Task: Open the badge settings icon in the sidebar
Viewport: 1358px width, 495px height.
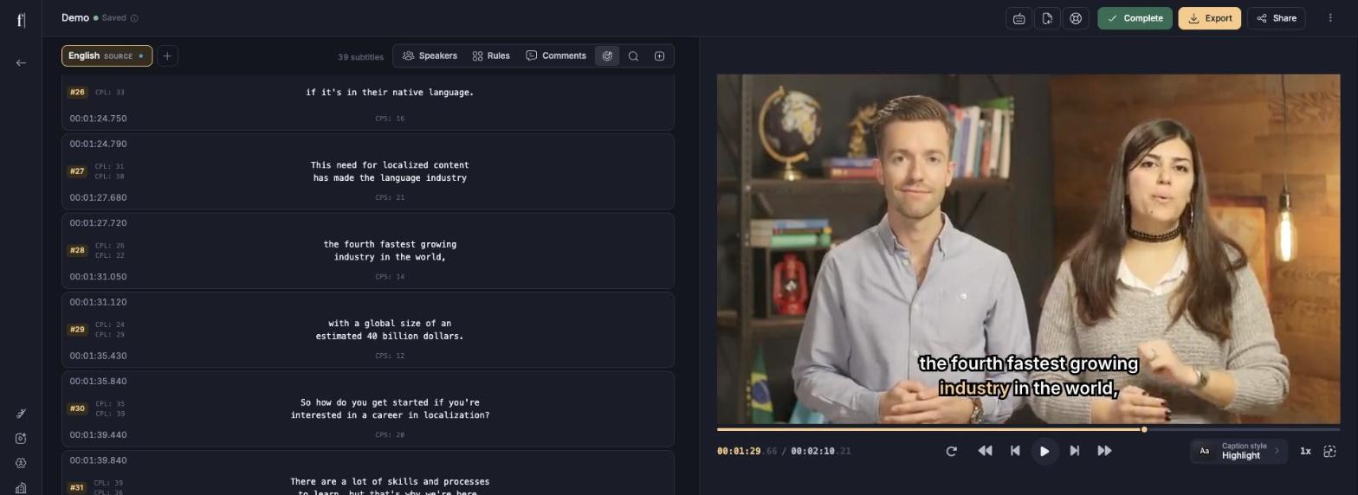Action: click(x=21, y=463)
